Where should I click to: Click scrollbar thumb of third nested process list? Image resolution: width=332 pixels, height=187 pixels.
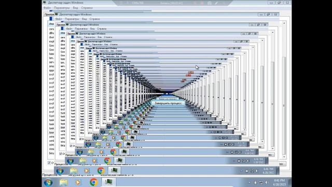pyautogui.click(x=262, y=103)
